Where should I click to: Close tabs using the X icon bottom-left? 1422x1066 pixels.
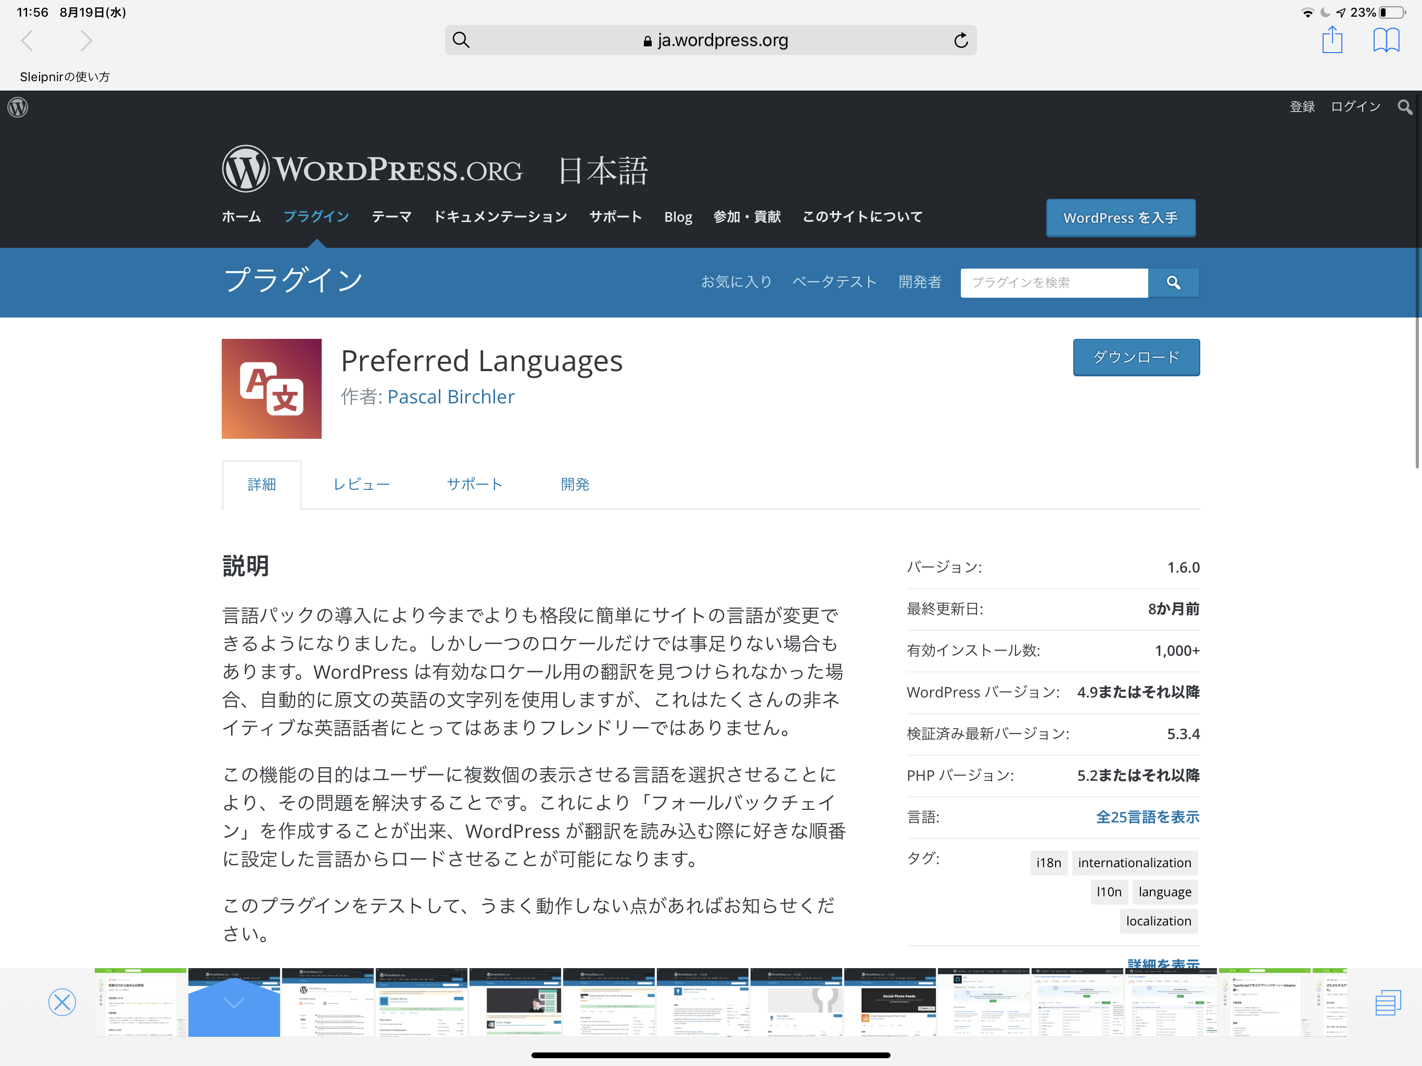coord(62,1002)
